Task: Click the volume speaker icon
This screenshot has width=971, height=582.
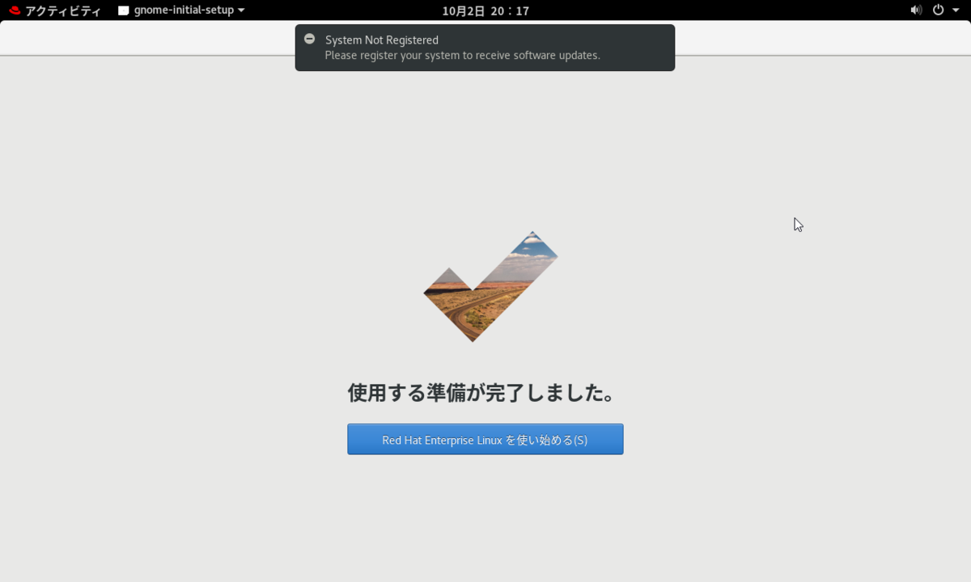Action: [916, 11]
